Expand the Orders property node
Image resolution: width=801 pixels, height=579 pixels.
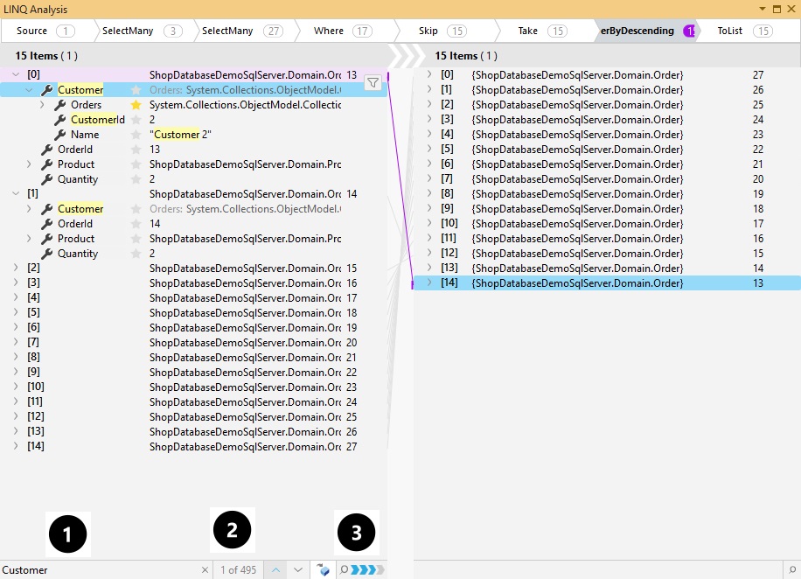tap(42, 105)
